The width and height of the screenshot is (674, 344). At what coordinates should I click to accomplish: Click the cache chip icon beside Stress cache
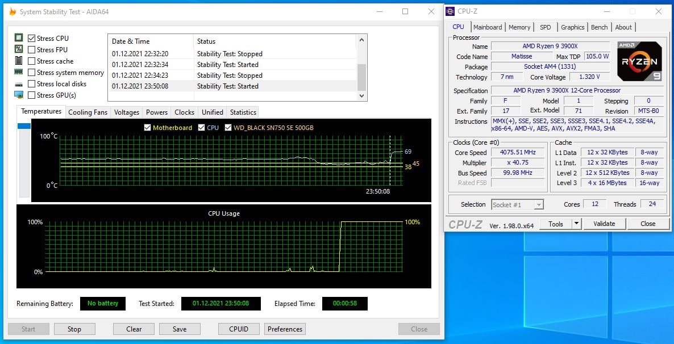(19, 61)
